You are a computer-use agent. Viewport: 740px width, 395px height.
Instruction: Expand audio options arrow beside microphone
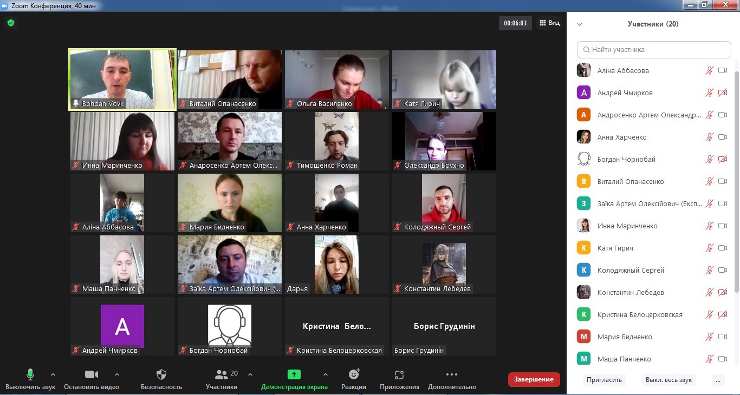point(53,374)
